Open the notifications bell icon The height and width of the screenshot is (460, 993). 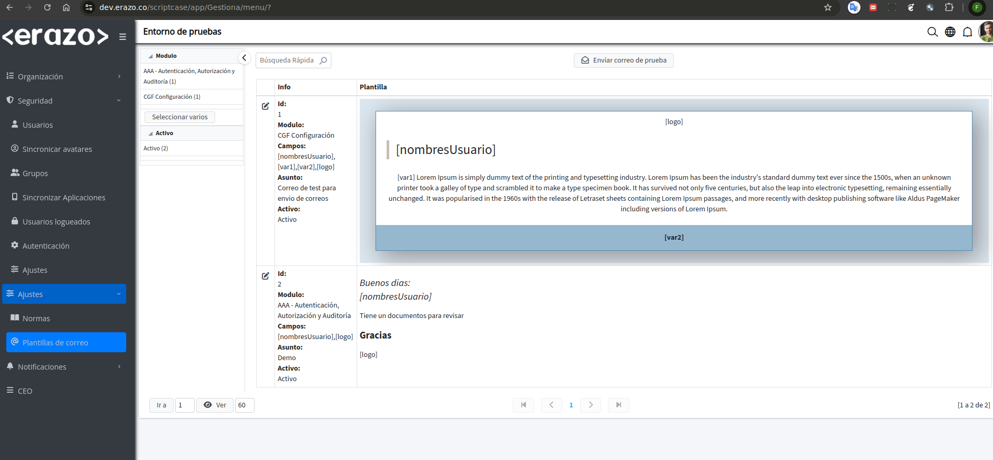coord(967,32)
